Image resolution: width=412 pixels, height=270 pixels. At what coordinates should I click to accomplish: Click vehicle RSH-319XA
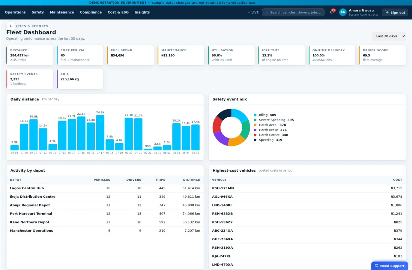tap(222, 247)
